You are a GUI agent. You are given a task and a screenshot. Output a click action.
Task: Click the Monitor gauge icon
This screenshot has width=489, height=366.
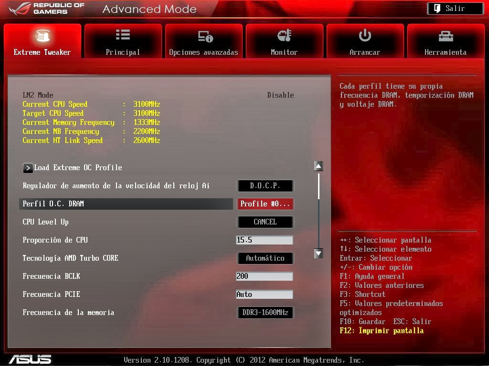coord(284,35)
